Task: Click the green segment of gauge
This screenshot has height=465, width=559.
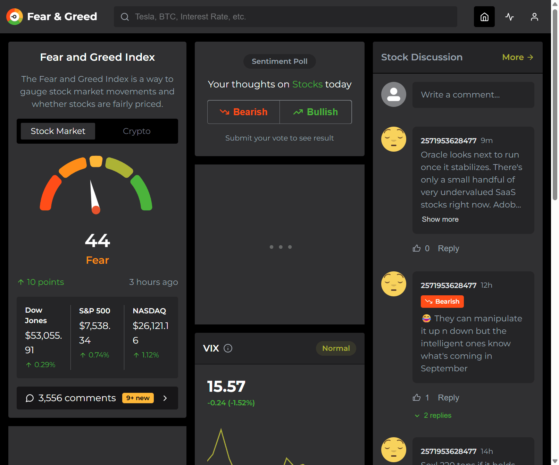Action: coord(142,193)
